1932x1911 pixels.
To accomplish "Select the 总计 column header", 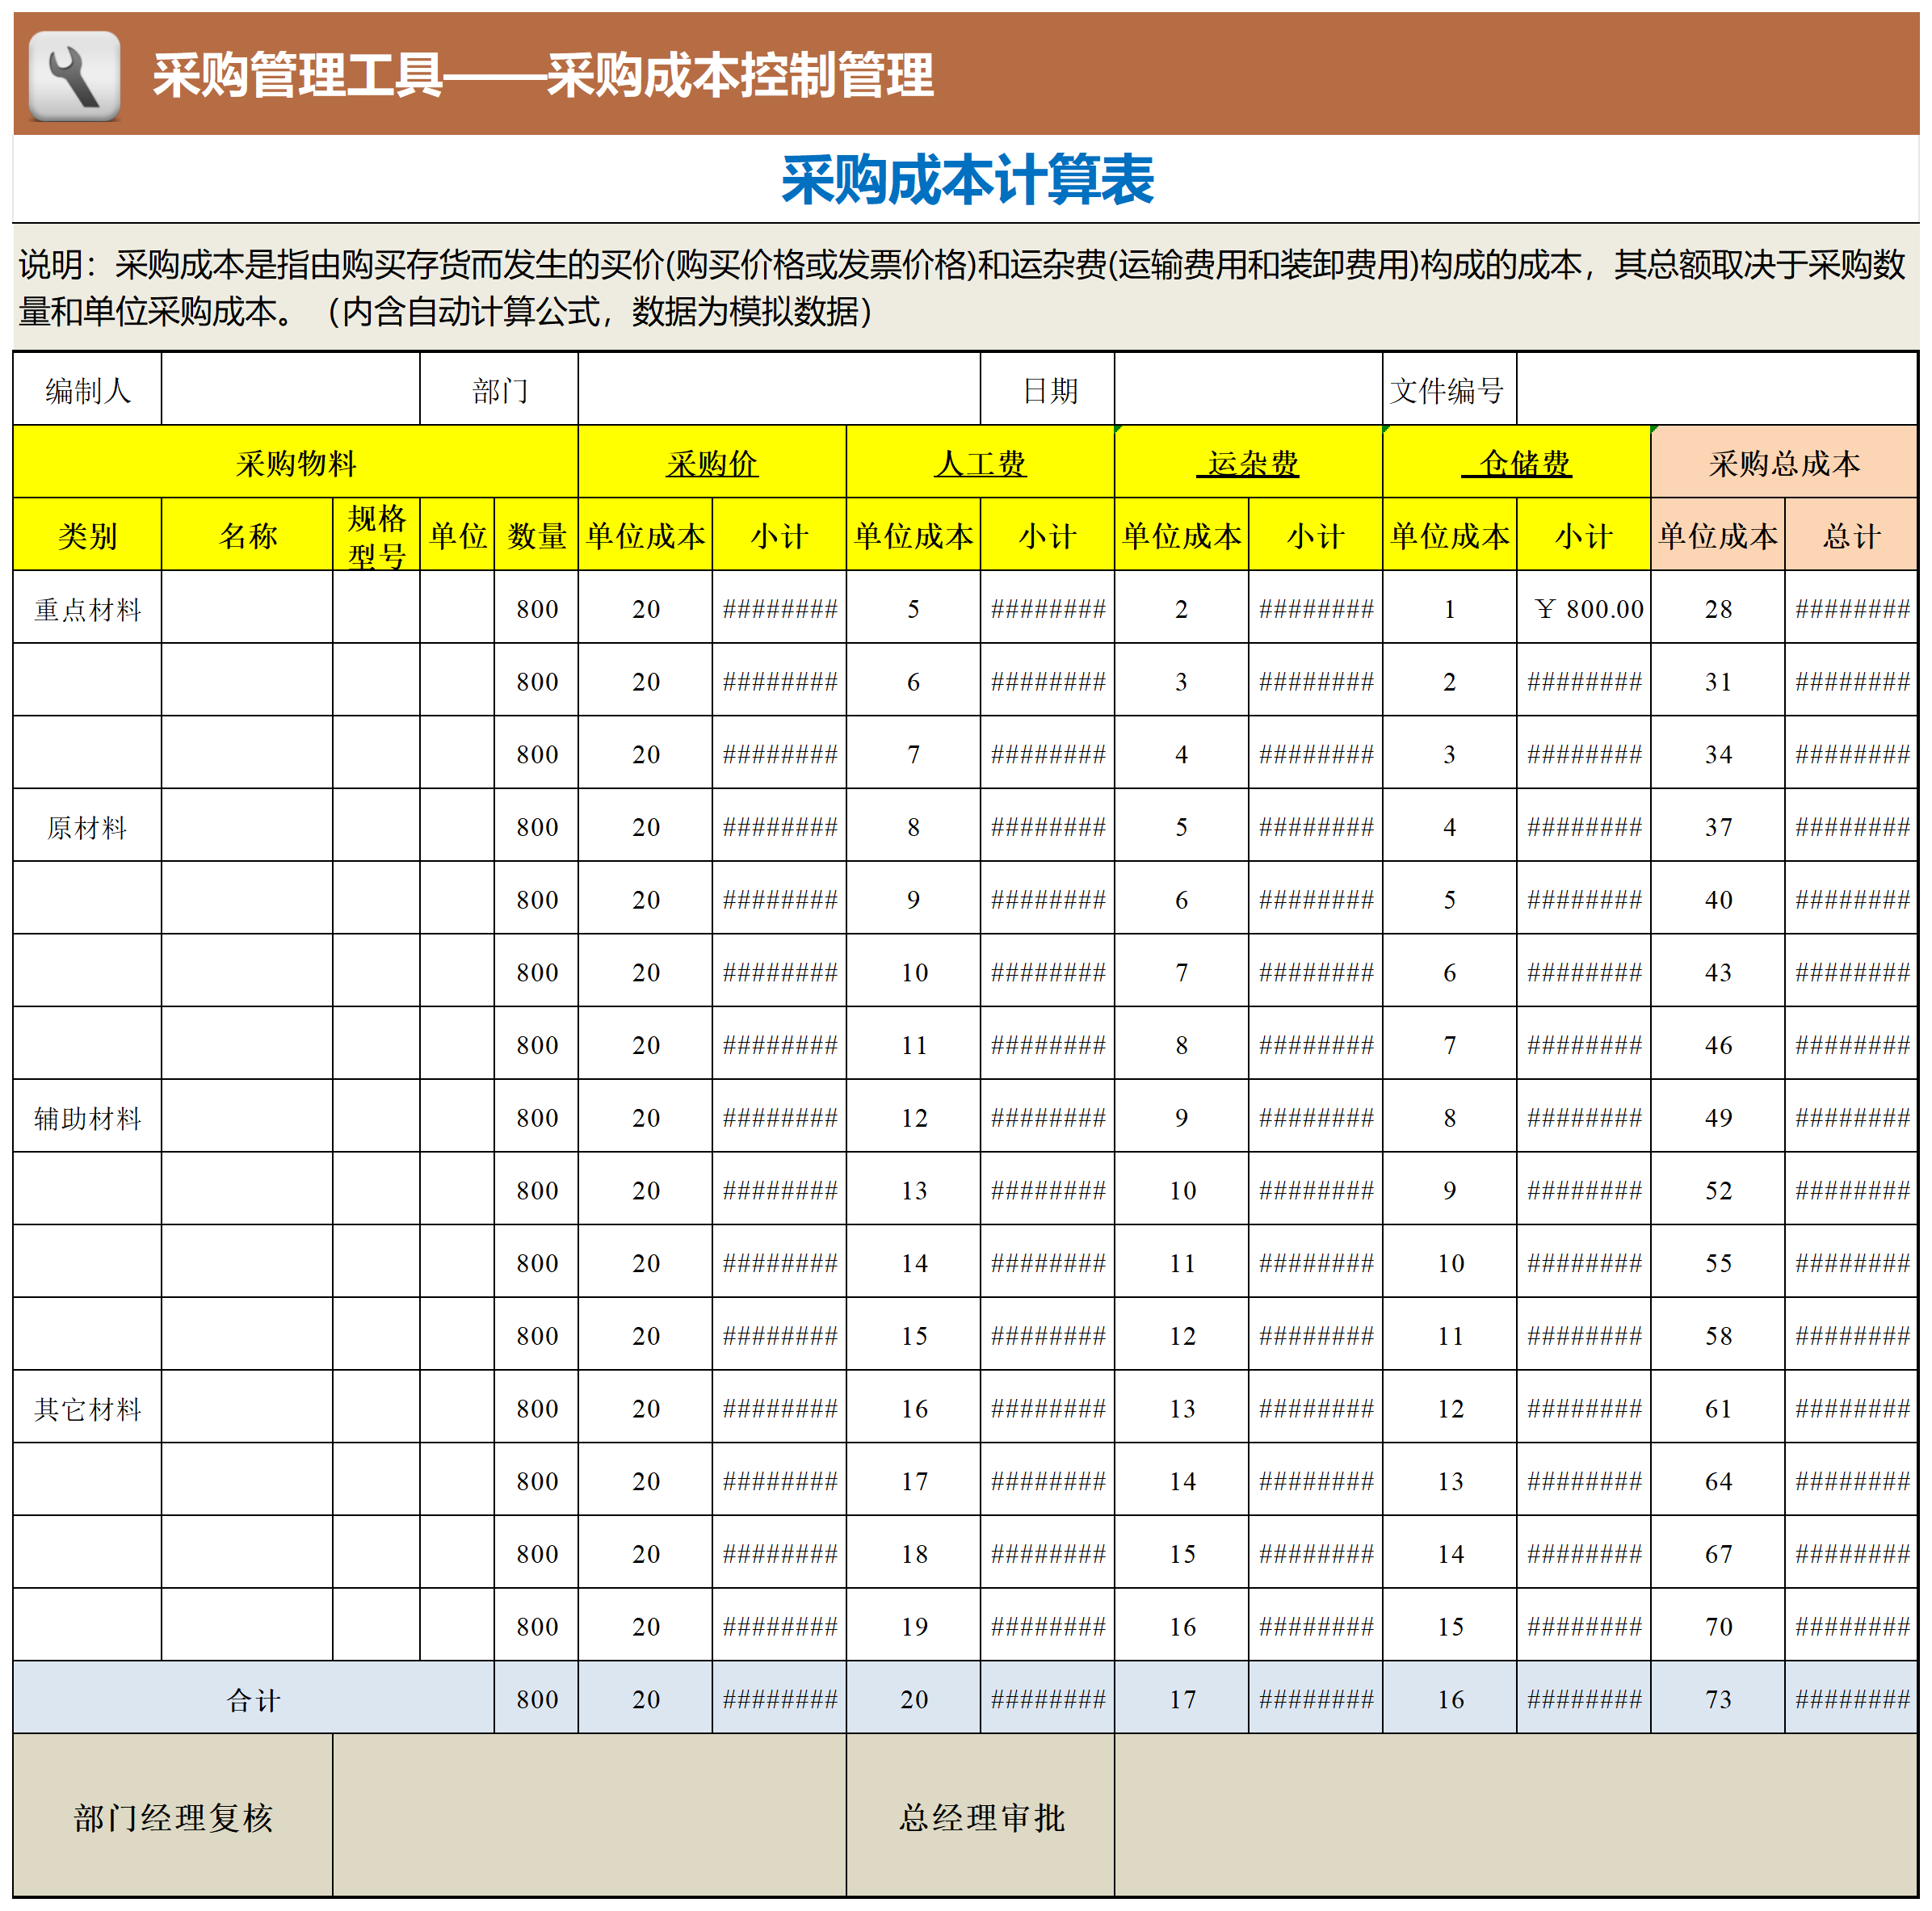I will [1851, 535].
